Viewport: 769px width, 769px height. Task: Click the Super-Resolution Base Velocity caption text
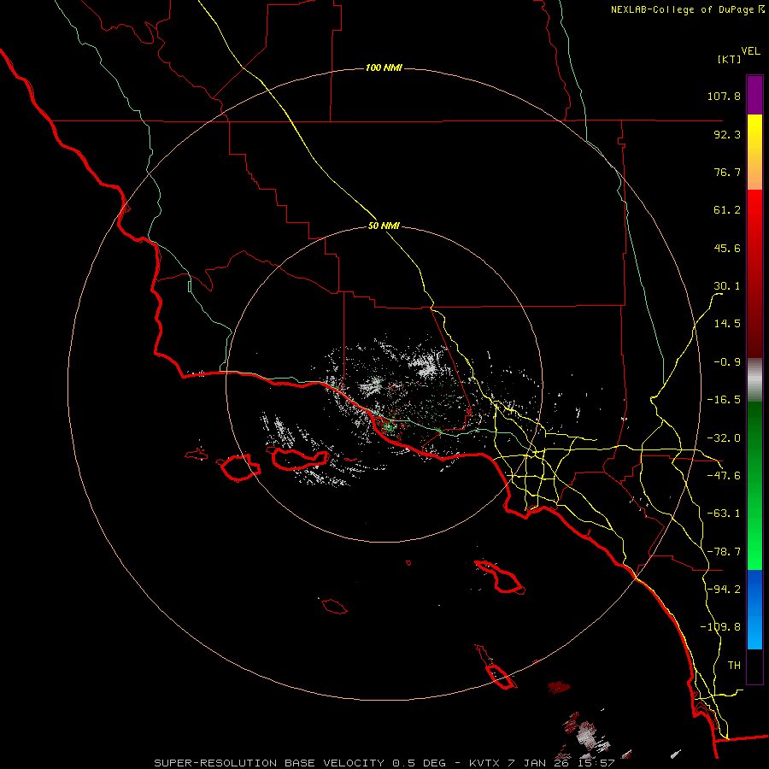pyautogui.click(x=384, y=763)
